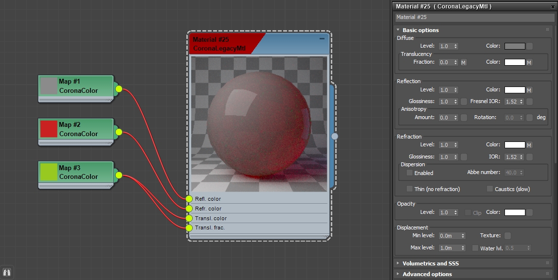Screen dimensions: 558x280
Task: Click the M button beside Reflection Color
Action: 530,89
